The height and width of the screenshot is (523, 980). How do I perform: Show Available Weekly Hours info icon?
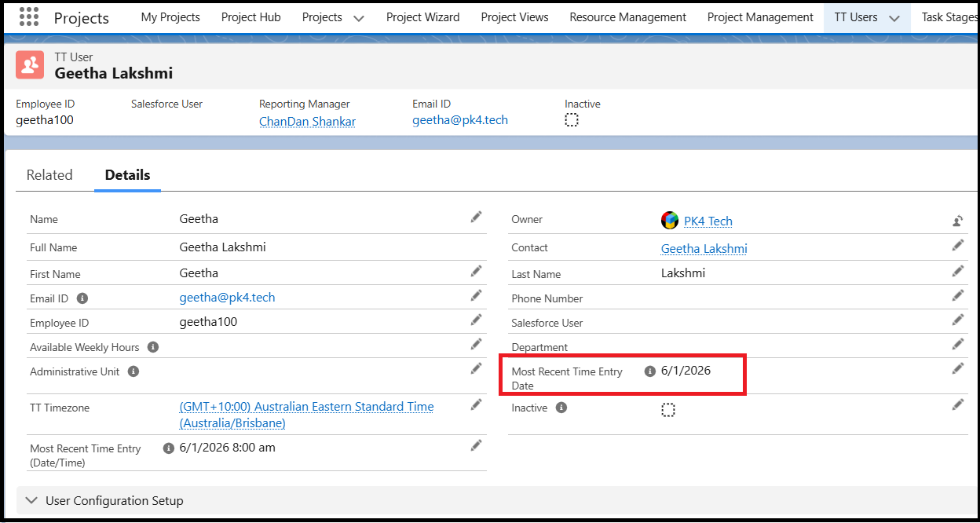[153, 347]
